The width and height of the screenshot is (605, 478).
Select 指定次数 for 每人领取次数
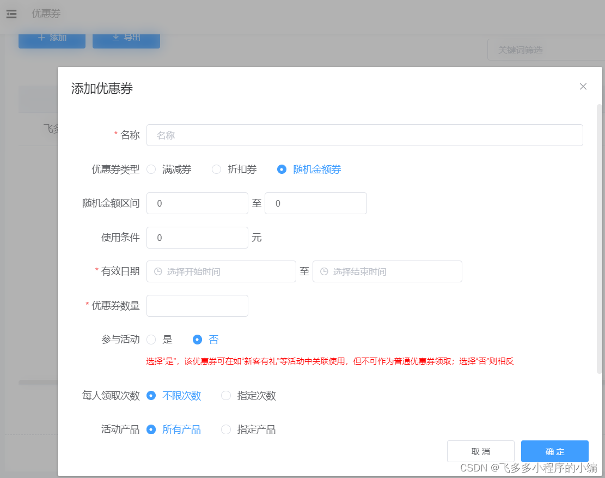(225, 395)
